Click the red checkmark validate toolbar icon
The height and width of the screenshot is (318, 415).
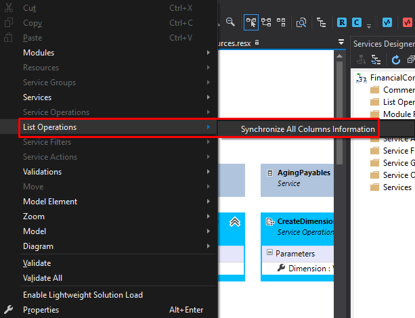[x=408, y=22]
